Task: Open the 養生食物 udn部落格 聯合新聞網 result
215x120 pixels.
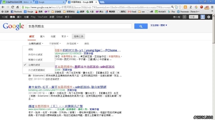Action: (x=67, y=87)
